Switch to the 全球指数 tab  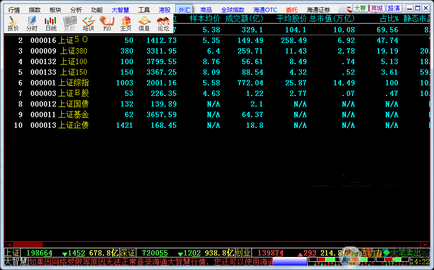[233, 10]
